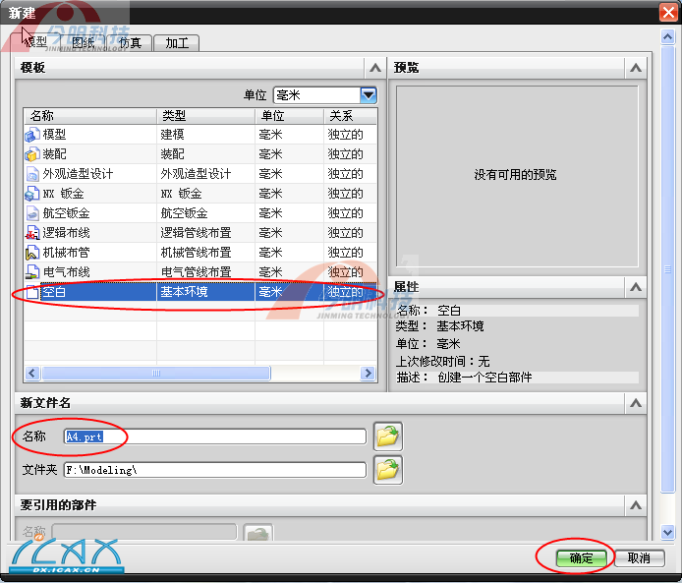Click the 外观造型设计 template icon

tap(32, 174)
